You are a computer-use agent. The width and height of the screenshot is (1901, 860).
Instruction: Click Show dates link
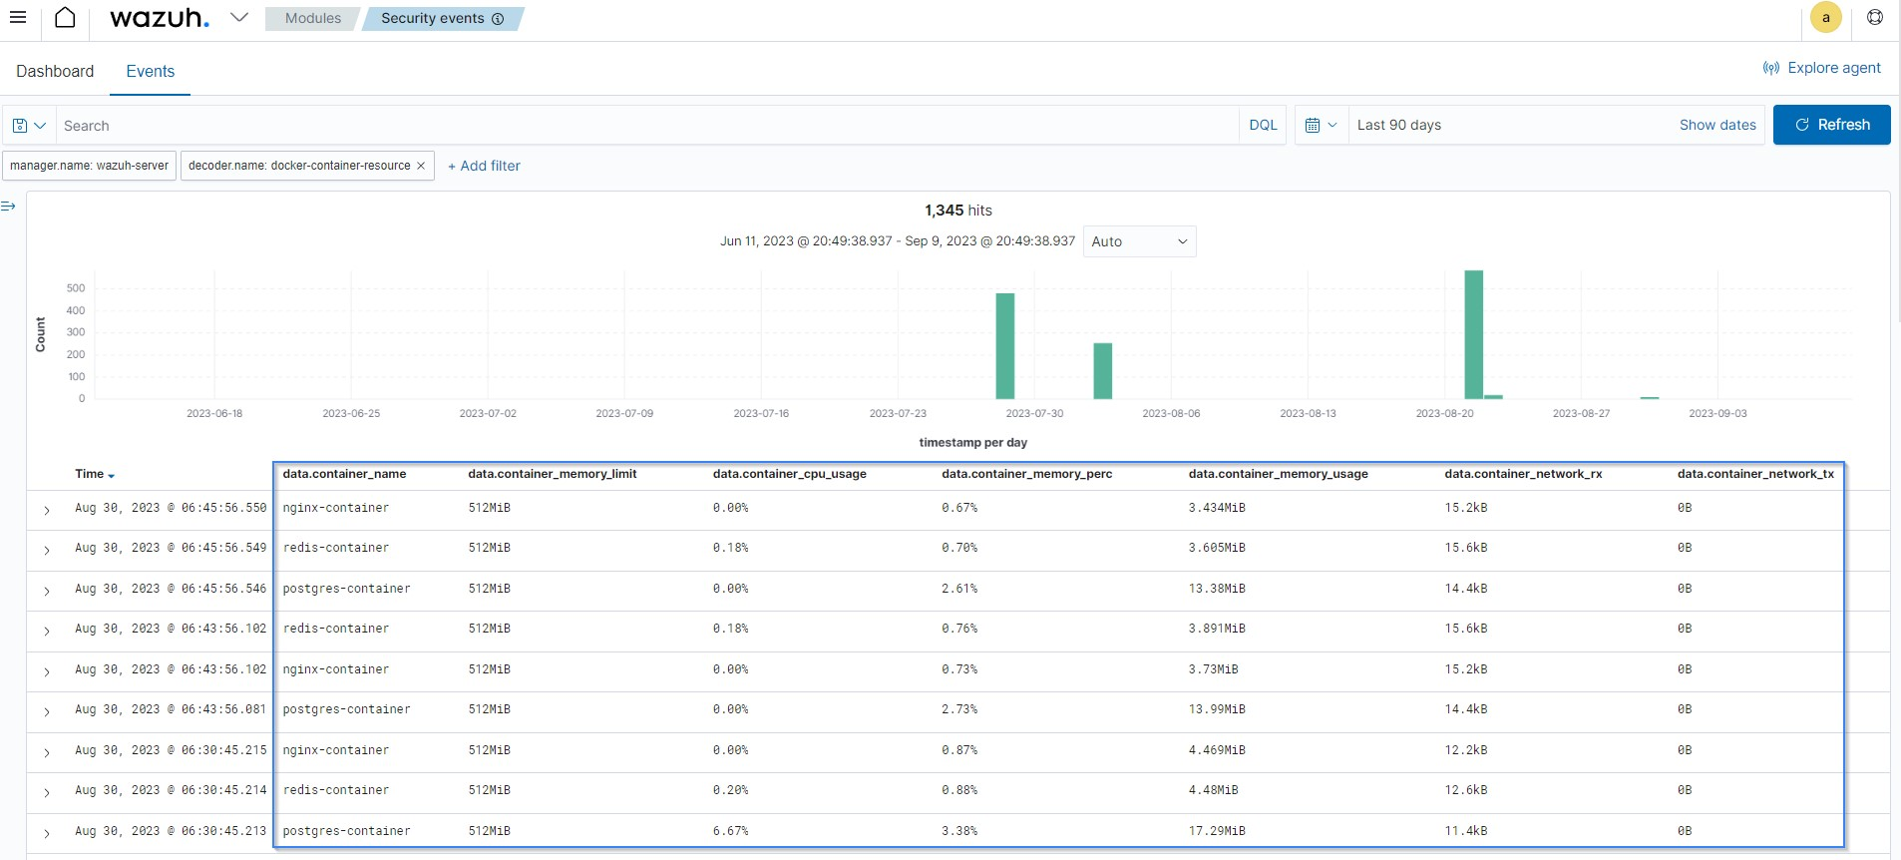[x=1717, y=125]
